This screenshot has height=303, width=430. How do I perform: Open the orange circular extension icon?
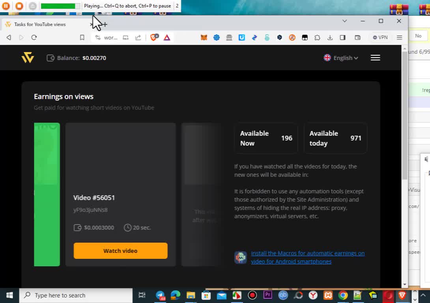click(x=292, y=37)
